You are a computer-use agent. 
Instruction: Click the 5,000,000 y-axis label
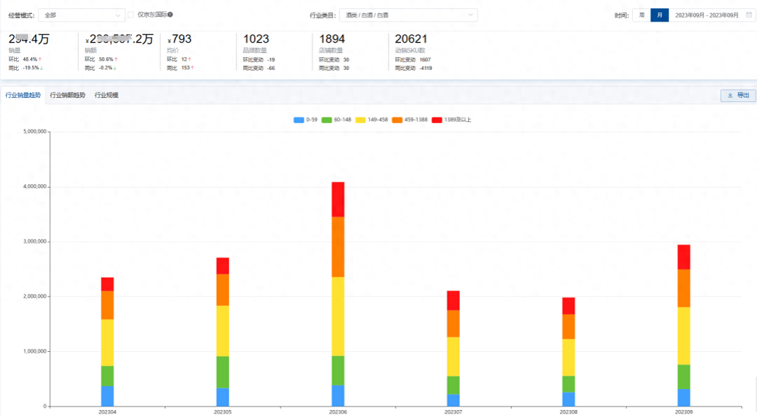pyautogui.click(x=35, y=132)
